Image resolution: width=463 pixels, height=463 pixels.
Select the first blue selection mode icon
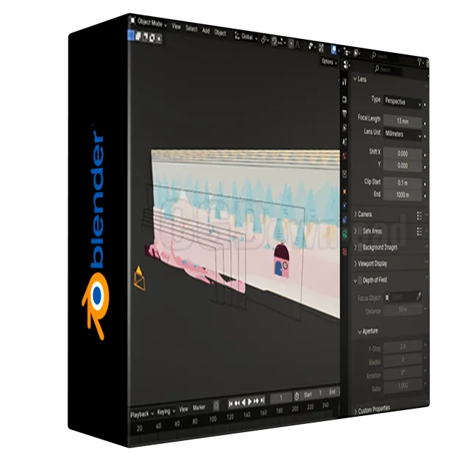coord(131,35)
